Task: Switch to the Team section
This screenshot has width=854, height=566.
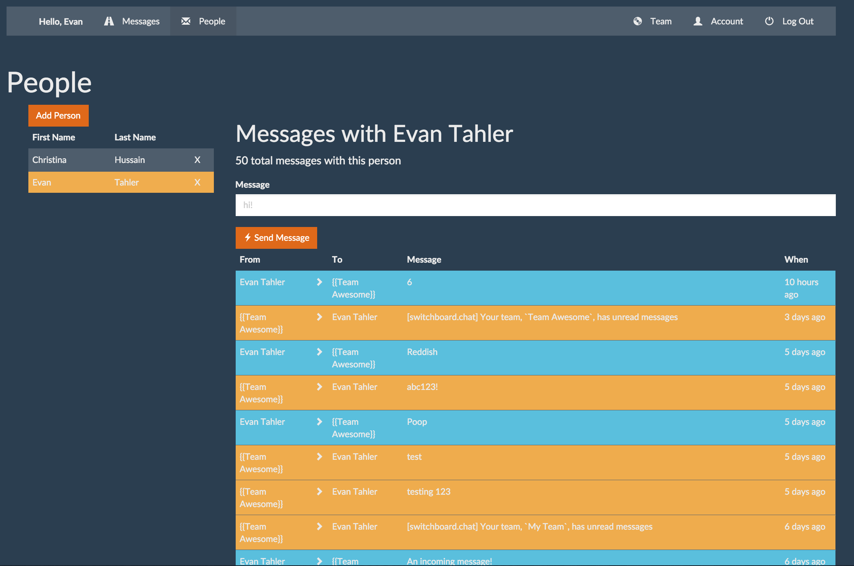Action: (x=661, y=21)
